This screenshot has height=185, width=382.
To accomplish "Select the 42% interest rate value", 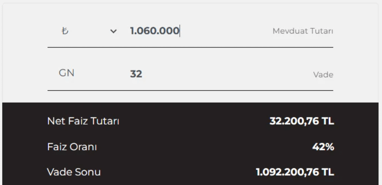I will 322,147.
